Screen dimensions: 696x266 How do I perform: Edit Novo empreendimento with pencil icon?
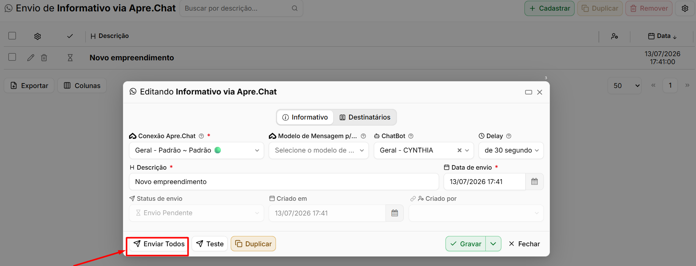coord(31,58)
